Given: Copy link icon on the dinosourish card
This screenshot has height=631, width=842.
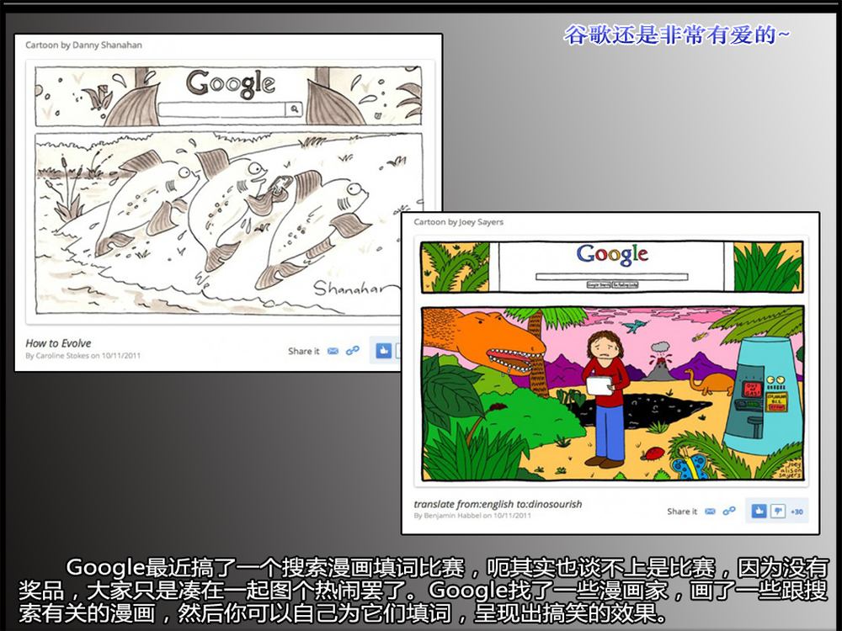Looking at the screenshot, I should 728,511.
